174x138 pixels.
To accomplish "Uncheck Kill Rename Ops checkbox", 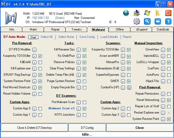I will [x=84, y=50].
